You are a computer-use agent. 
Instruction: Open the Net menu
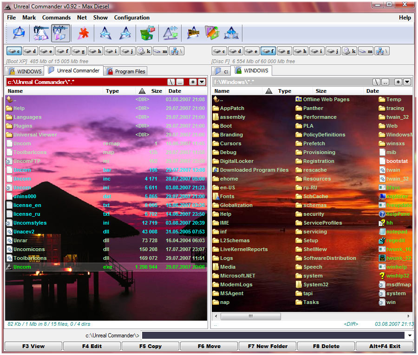[x=82, y=18]
